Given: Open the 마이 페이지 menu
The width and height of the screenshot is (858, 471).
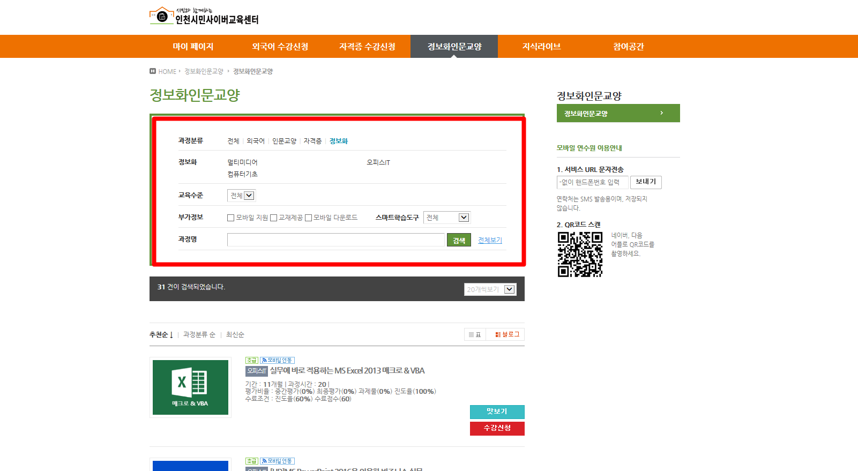Looking at the screenshot, I should coord(193,47).
